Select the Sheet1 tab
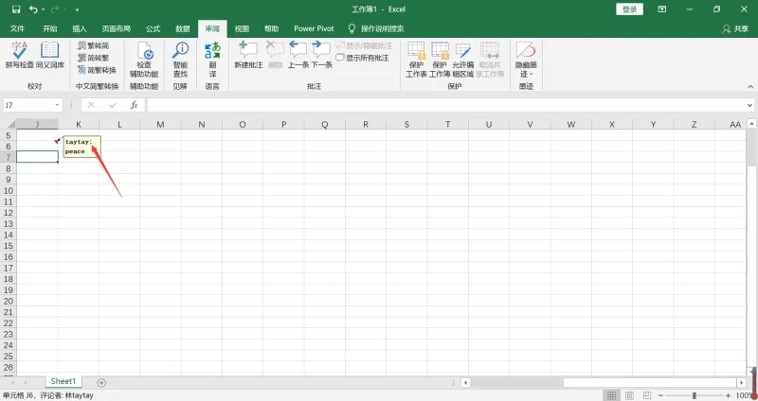This screenshot has height=401, width=758. 63,382
